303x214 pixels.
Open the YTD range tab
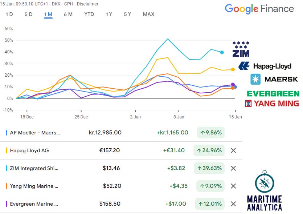[x=89, y=14]
